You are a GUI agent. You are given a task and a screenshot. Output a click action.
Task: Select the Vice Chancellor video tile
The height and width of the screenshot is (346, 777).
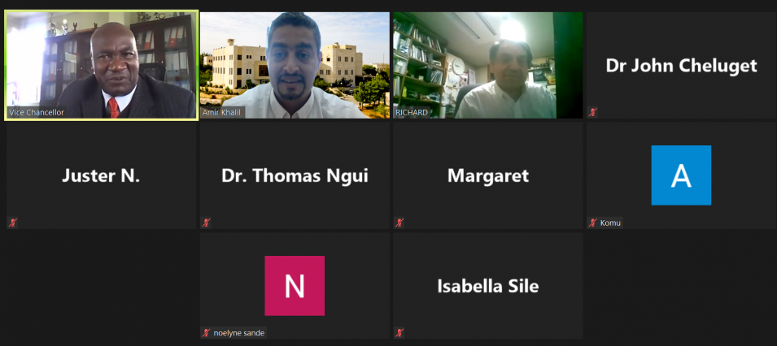pyautogui.click(x=101, y=65)
